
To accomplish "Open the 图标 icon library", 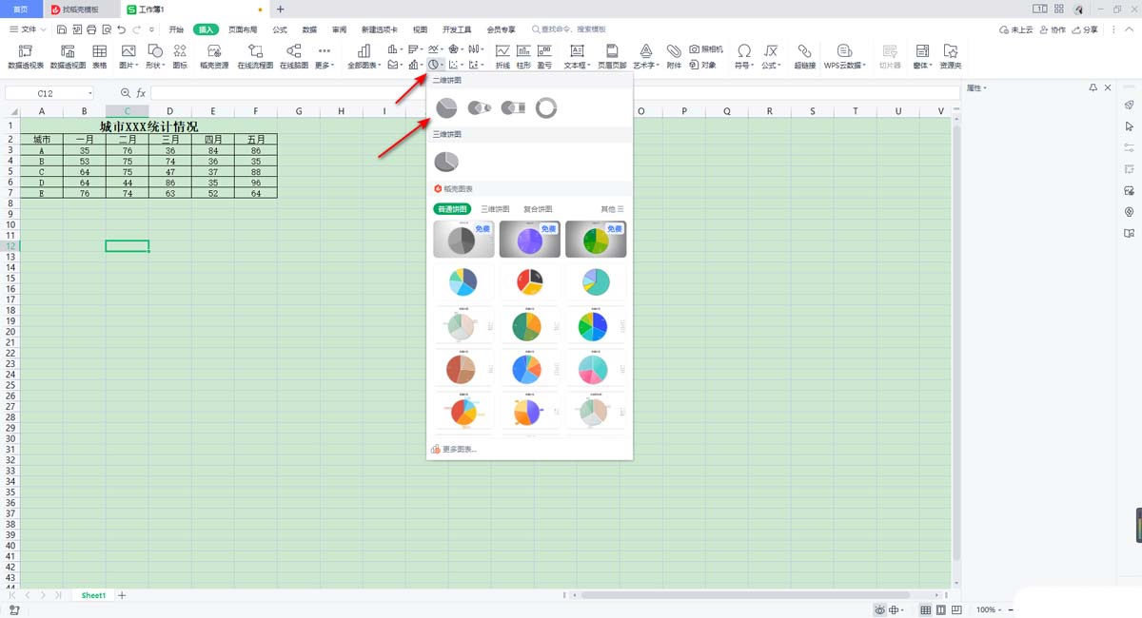I will (179, 57).
